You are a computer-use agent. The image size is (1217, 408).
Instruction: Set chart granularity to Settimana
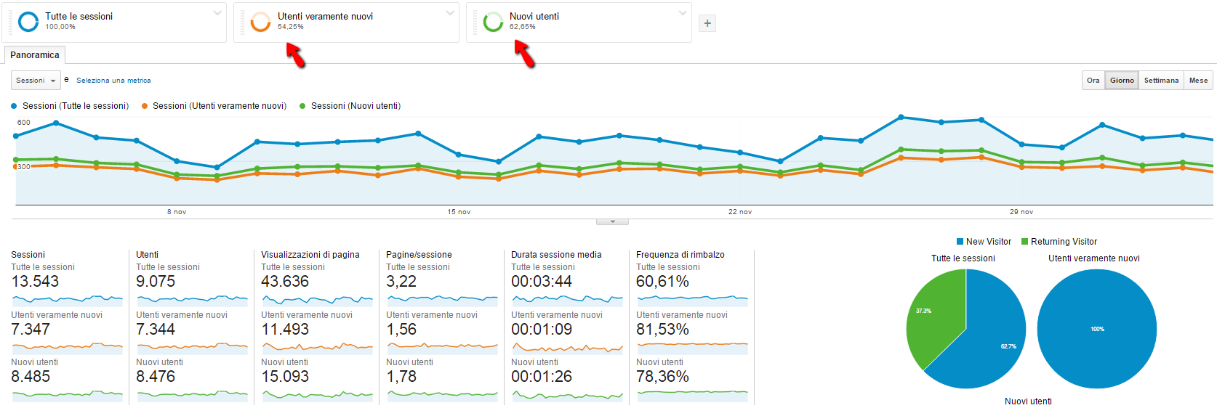(x=1161, y=81)
